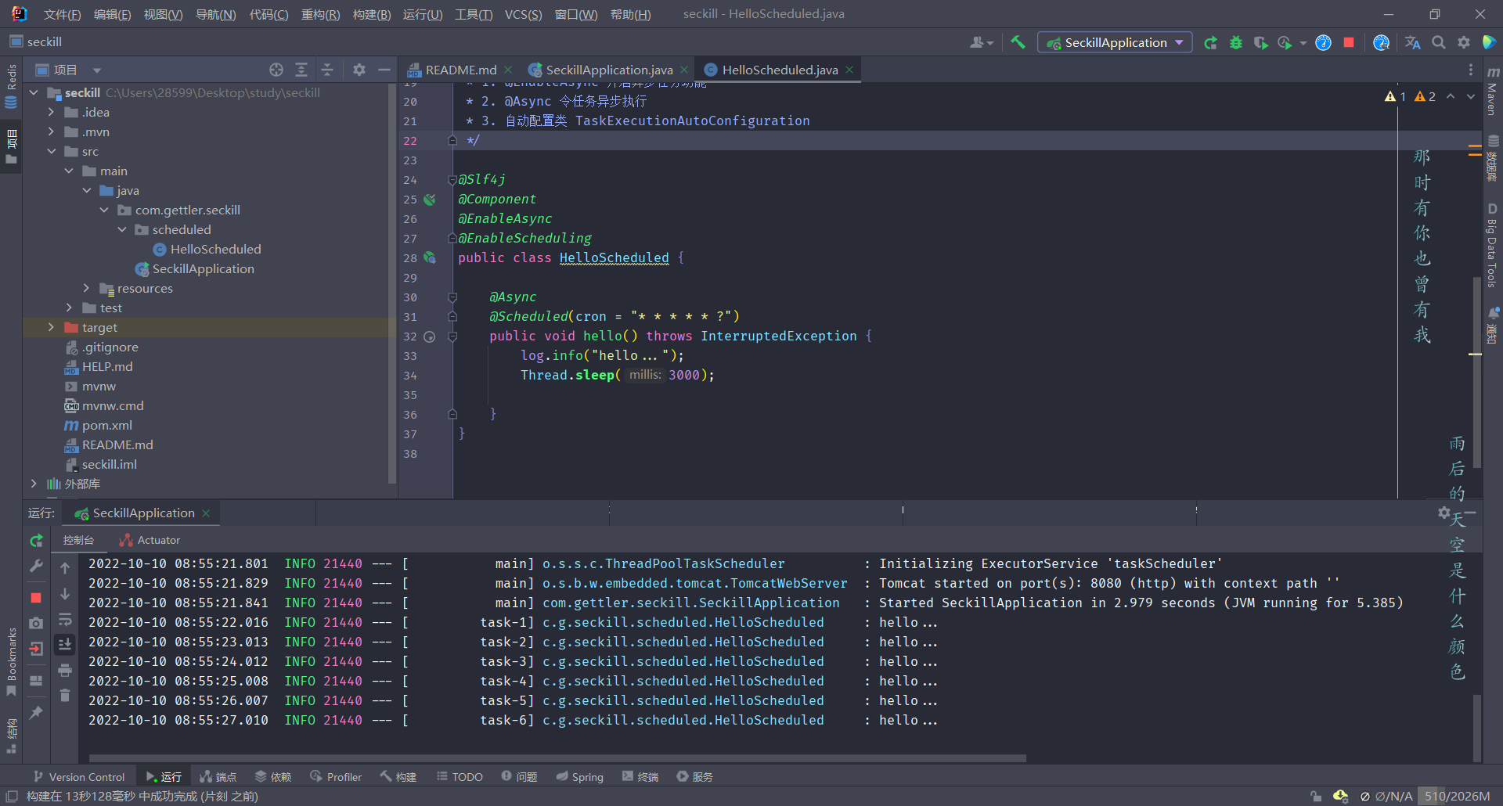Image resolution: width=1503 pixels, height=806 pixels.
Task: Click the translate icon in the top toolbar
Action: pos(1412,42)
